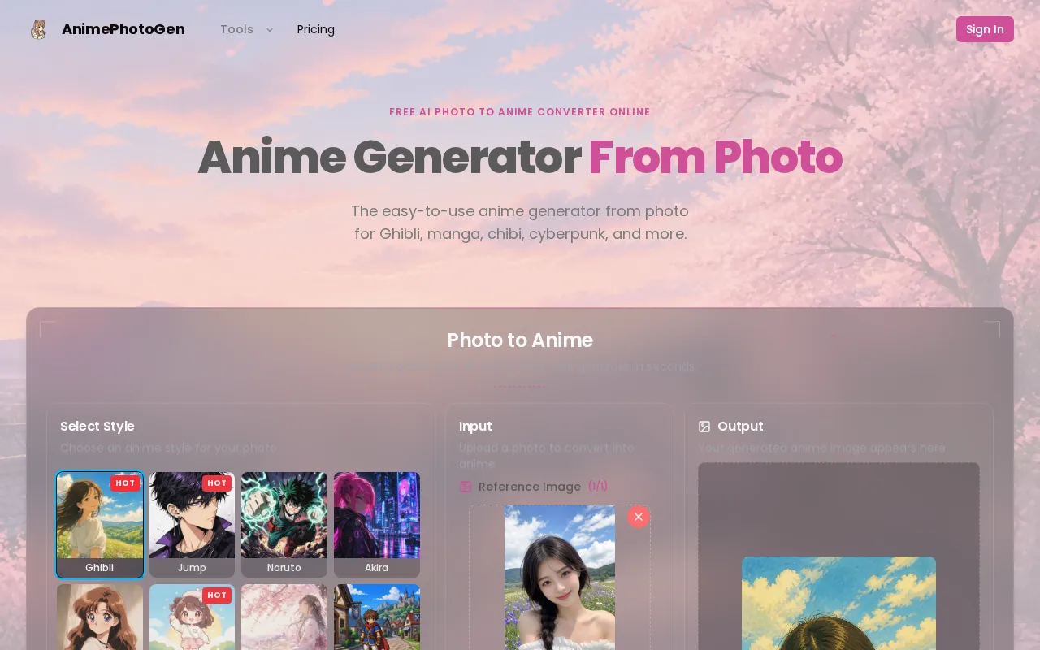Click the "Reference Image" label
1040x650 pixels.
coord(530,487)
